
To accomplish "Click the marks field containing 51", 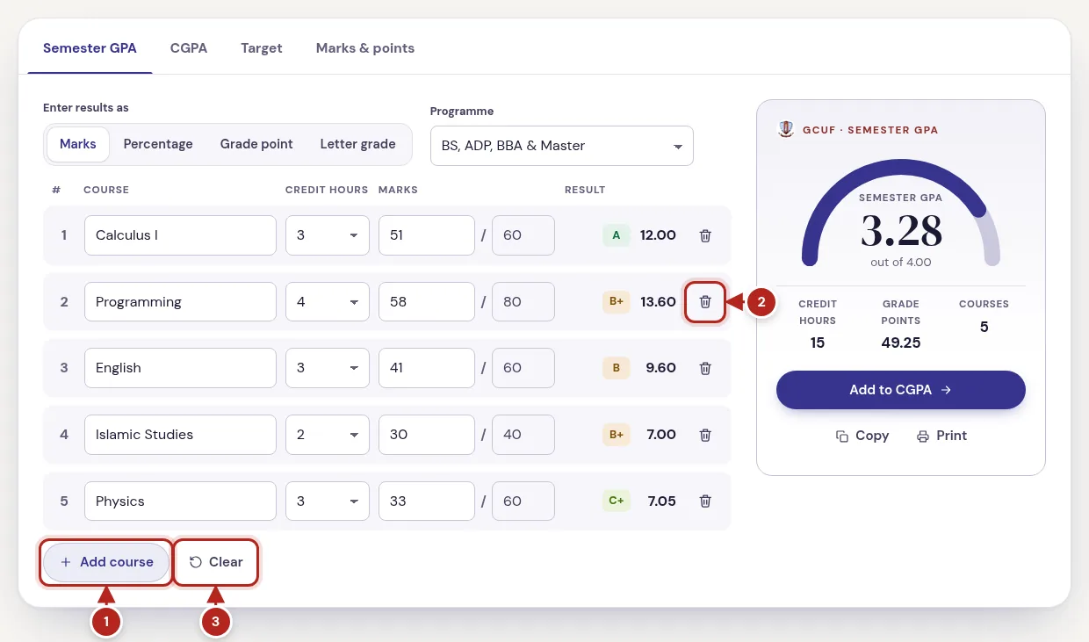I will [427, 235].
